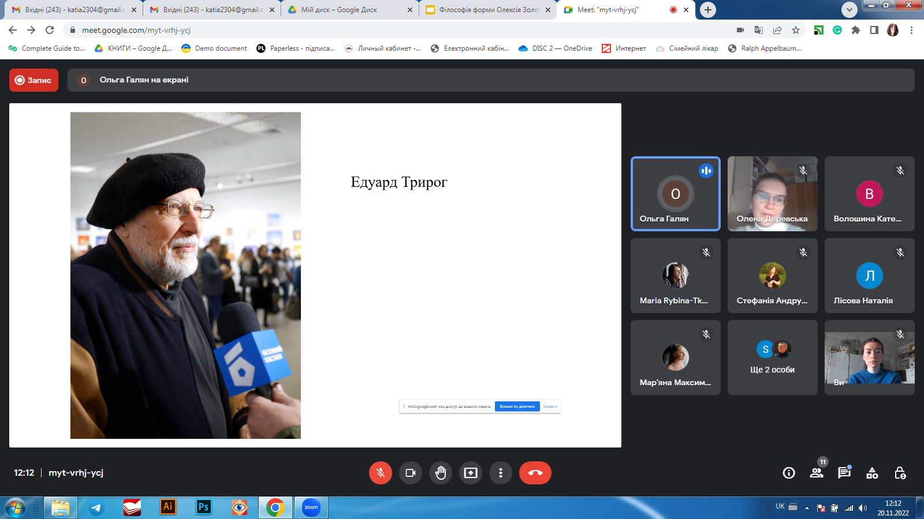This screenshot has height=519, width=924.
Task: Switch to Філософія форми Олексія tab
Action: click(488, 10)
